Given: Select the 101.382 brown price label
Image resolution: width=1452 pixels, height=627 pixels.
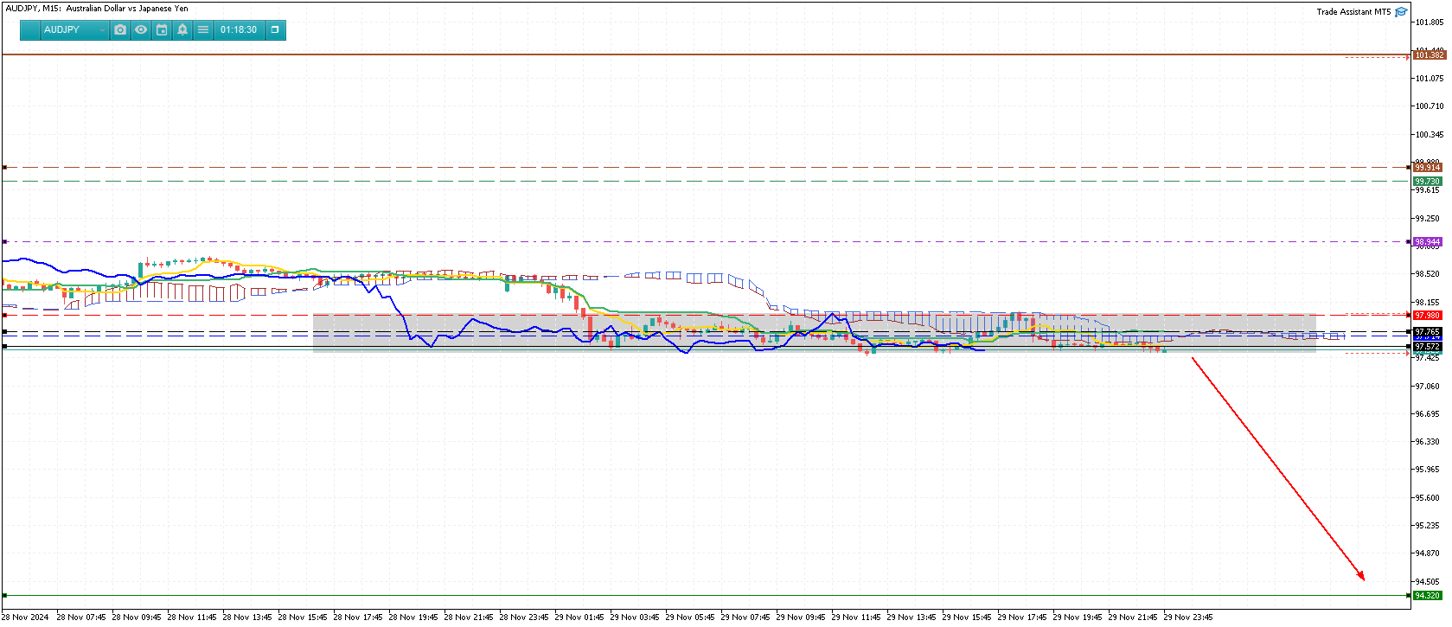Looking at the screenshot, I should (x=1429, y=55).
